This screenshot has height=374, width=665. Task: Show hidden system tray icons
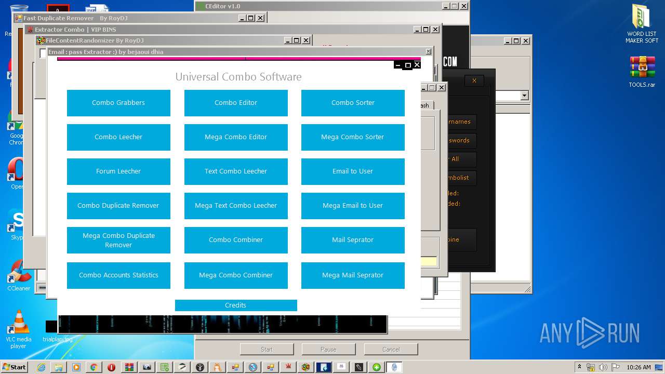pos(579,367)
